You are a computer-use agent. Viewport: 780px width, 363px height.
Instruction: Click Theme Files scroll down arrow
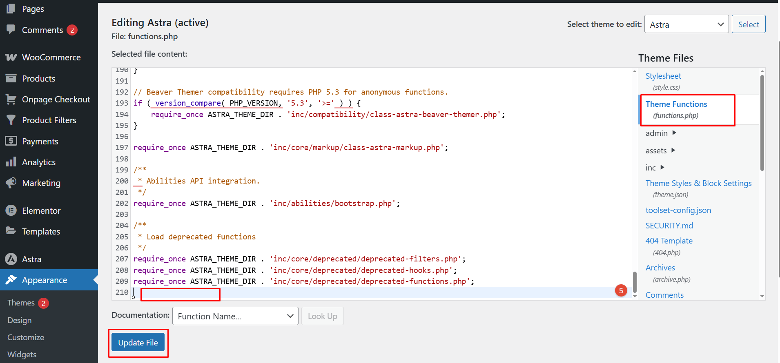tap(762, 297)
